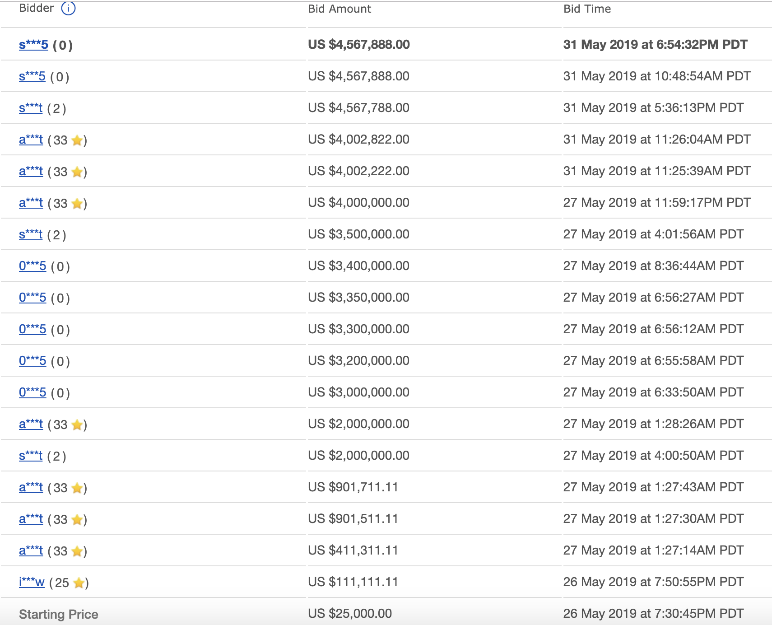The width and height of the screenshot is (772, 625).
Task: Open bidder i***w who bid $111,111.11
Action: [32, 582]
